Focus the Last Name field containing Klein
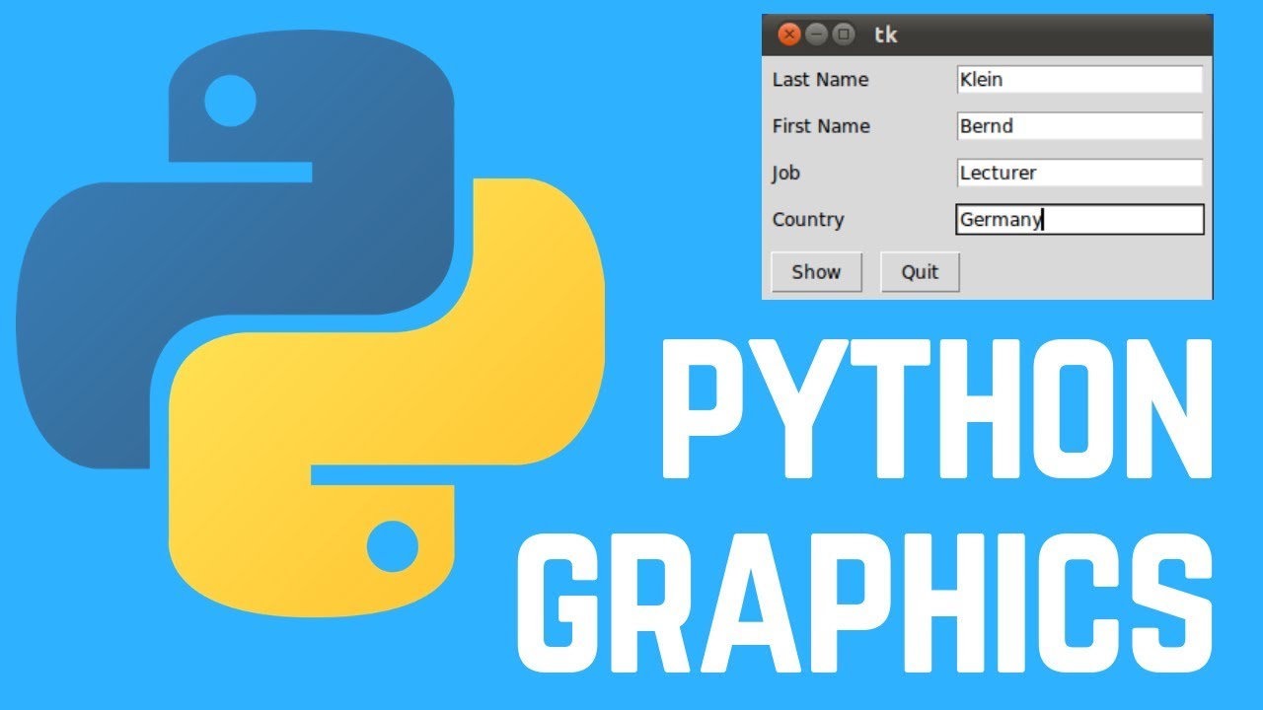Viewport: 1263px width, 710px height. (x=1080, y=80)
